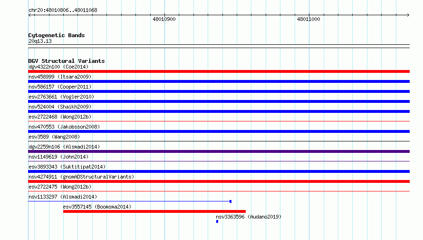This screenshot has height=240, width=423.
Task: Click the blue bar under esv3893343
Action: pyautogui.click(x=219, y=171)
